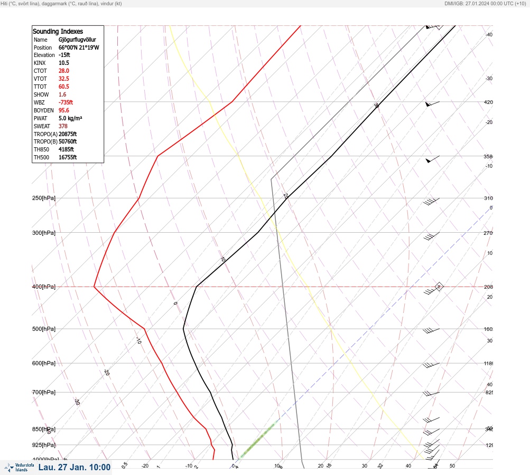Click the TH850 value 4185ft
530x475 pixels.
point(66,149)
